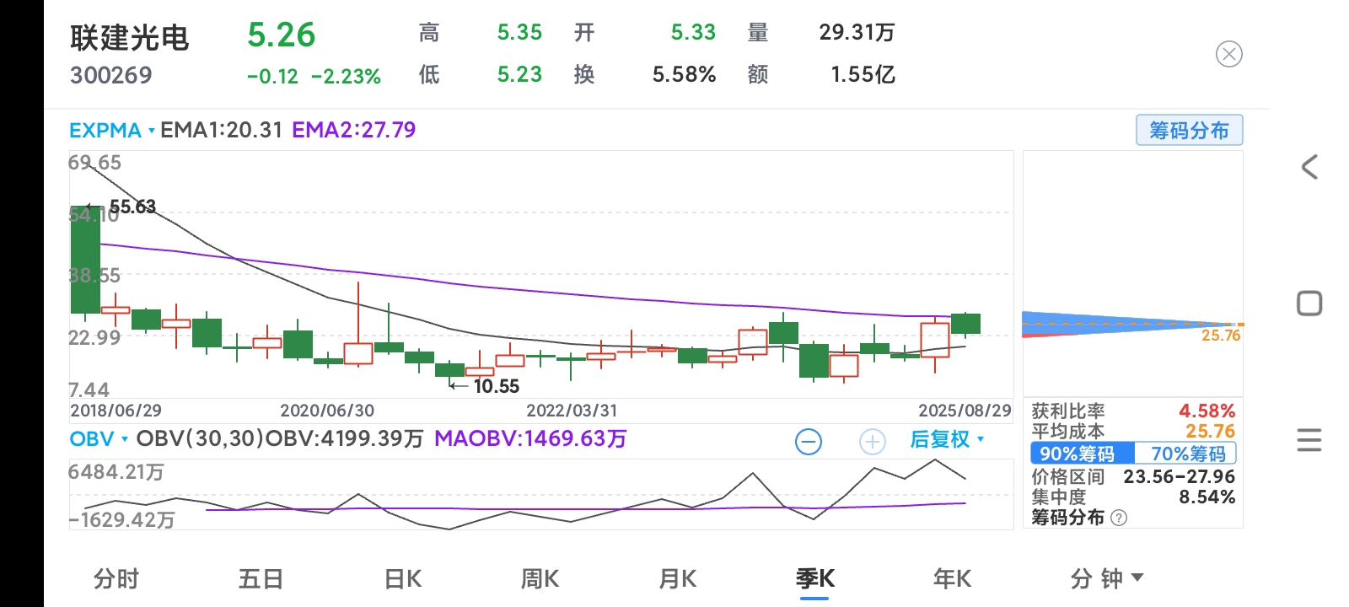Tap the date label 2022/03/31
The image size is (1349, 607).
coord(572,411)
